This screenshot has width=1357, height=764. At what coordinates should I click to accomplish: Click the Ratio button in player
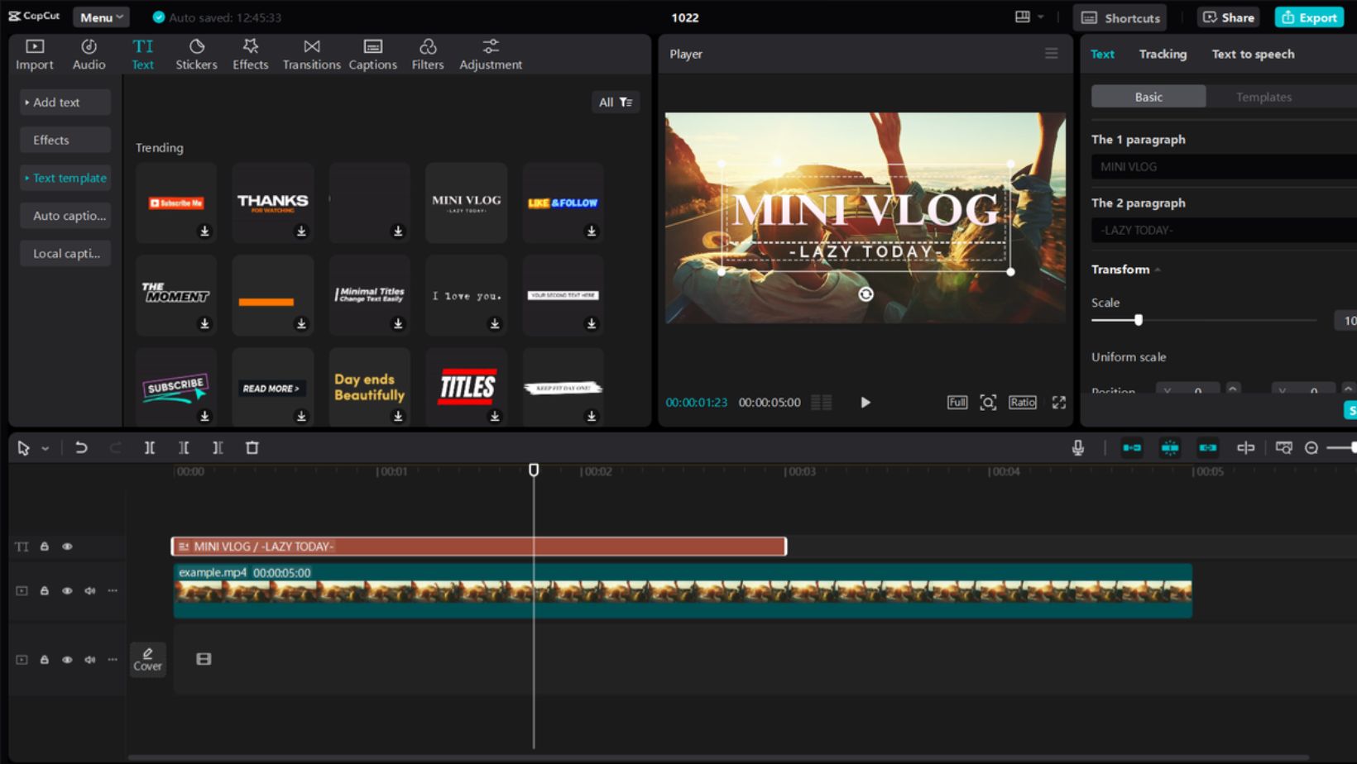[1022, 402]
